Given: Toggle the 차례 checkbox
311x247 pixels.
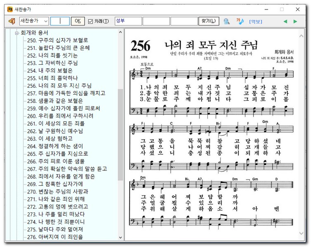Looking at the screenshot, I should click(x=90, y=21).
